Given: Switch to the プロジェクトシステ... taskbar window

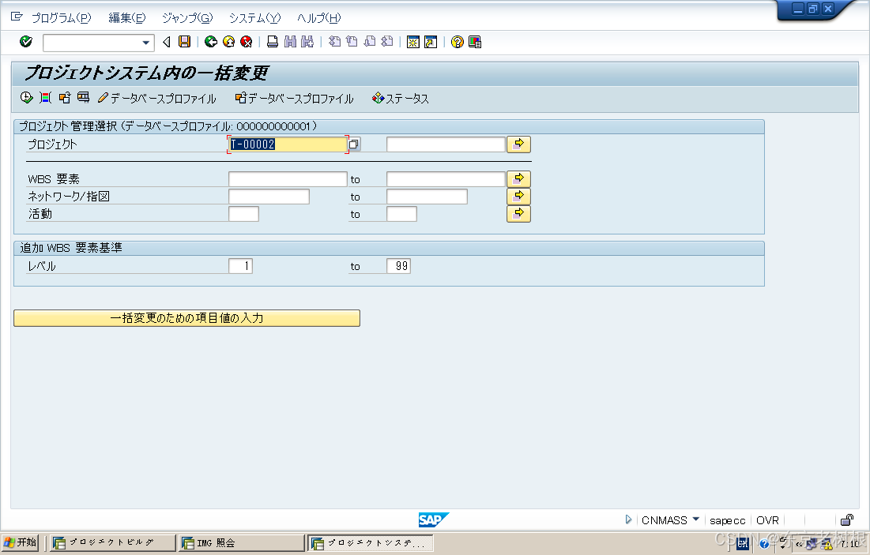Looking at the screenshot, I should pyautogui.click(x=370, y=543).
